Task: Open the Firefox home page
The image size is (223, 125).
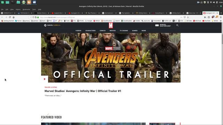Action: 14,17
